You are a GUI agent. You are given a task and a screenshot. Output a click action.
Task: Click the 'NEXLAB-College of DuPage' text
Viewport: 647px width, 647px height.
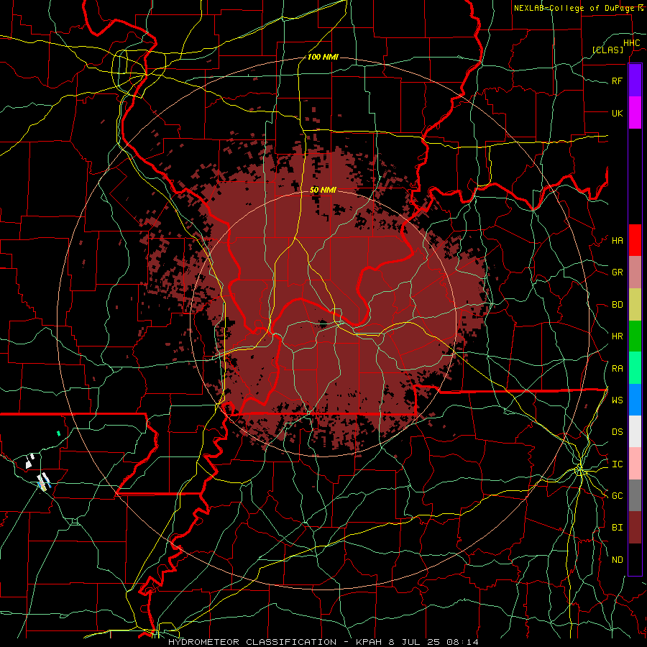(x=574, y=8)
